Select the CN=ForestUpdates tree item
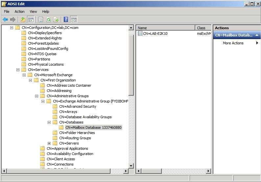Image resolution: width=261 pixels, height=182 pixels. [43, 43]
